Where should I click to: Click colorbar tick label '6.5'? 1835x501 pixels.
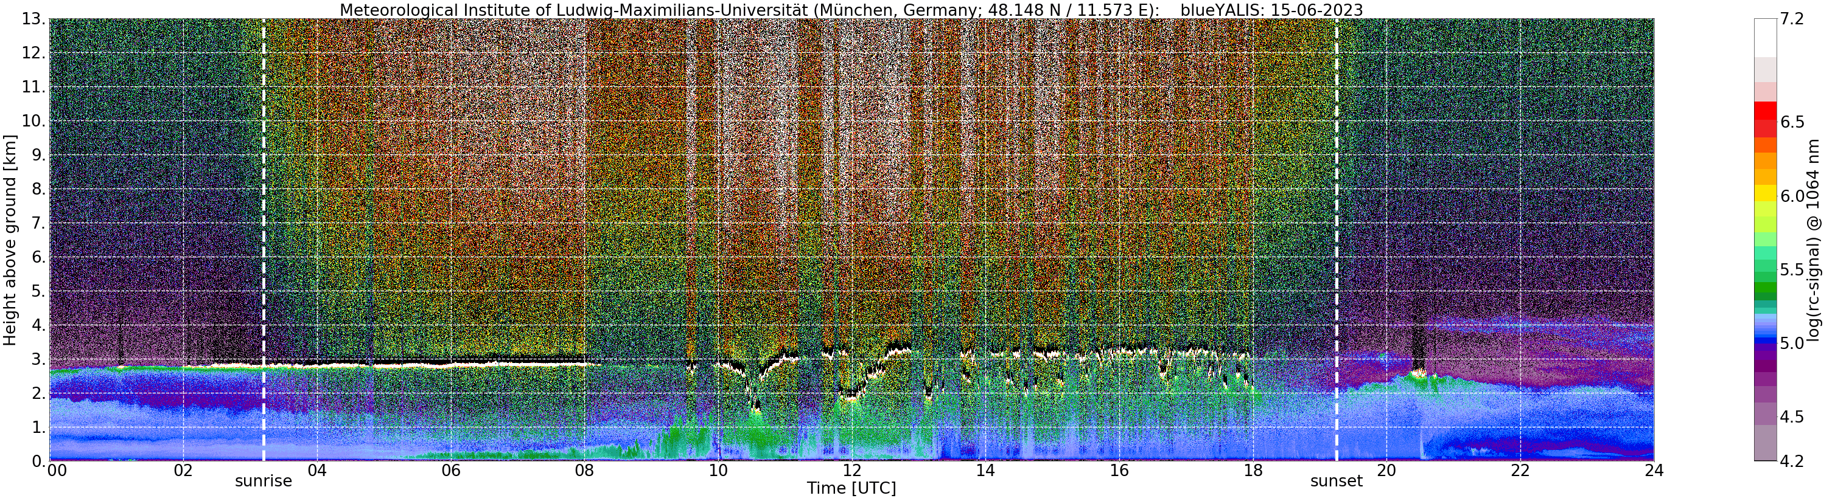click(x=1792, y=122)
